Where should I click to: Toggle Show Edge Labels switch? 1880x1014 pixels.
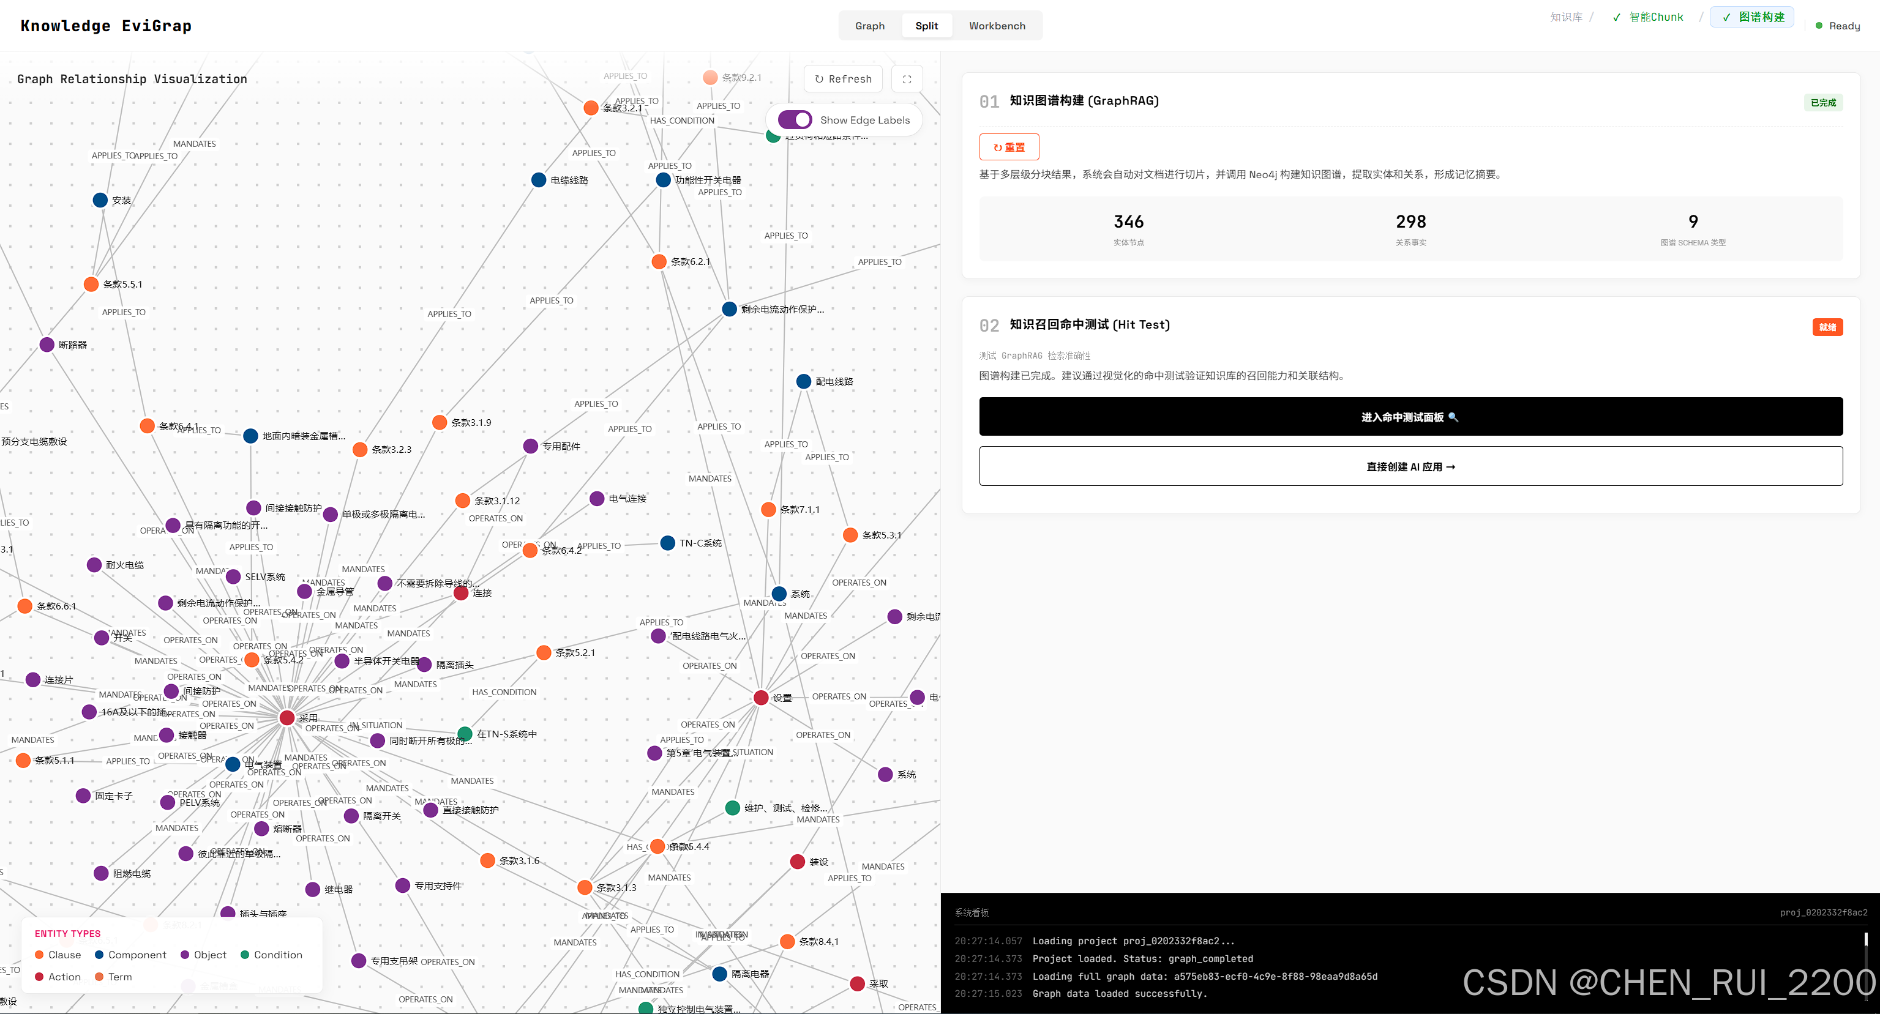click(795, 120)
